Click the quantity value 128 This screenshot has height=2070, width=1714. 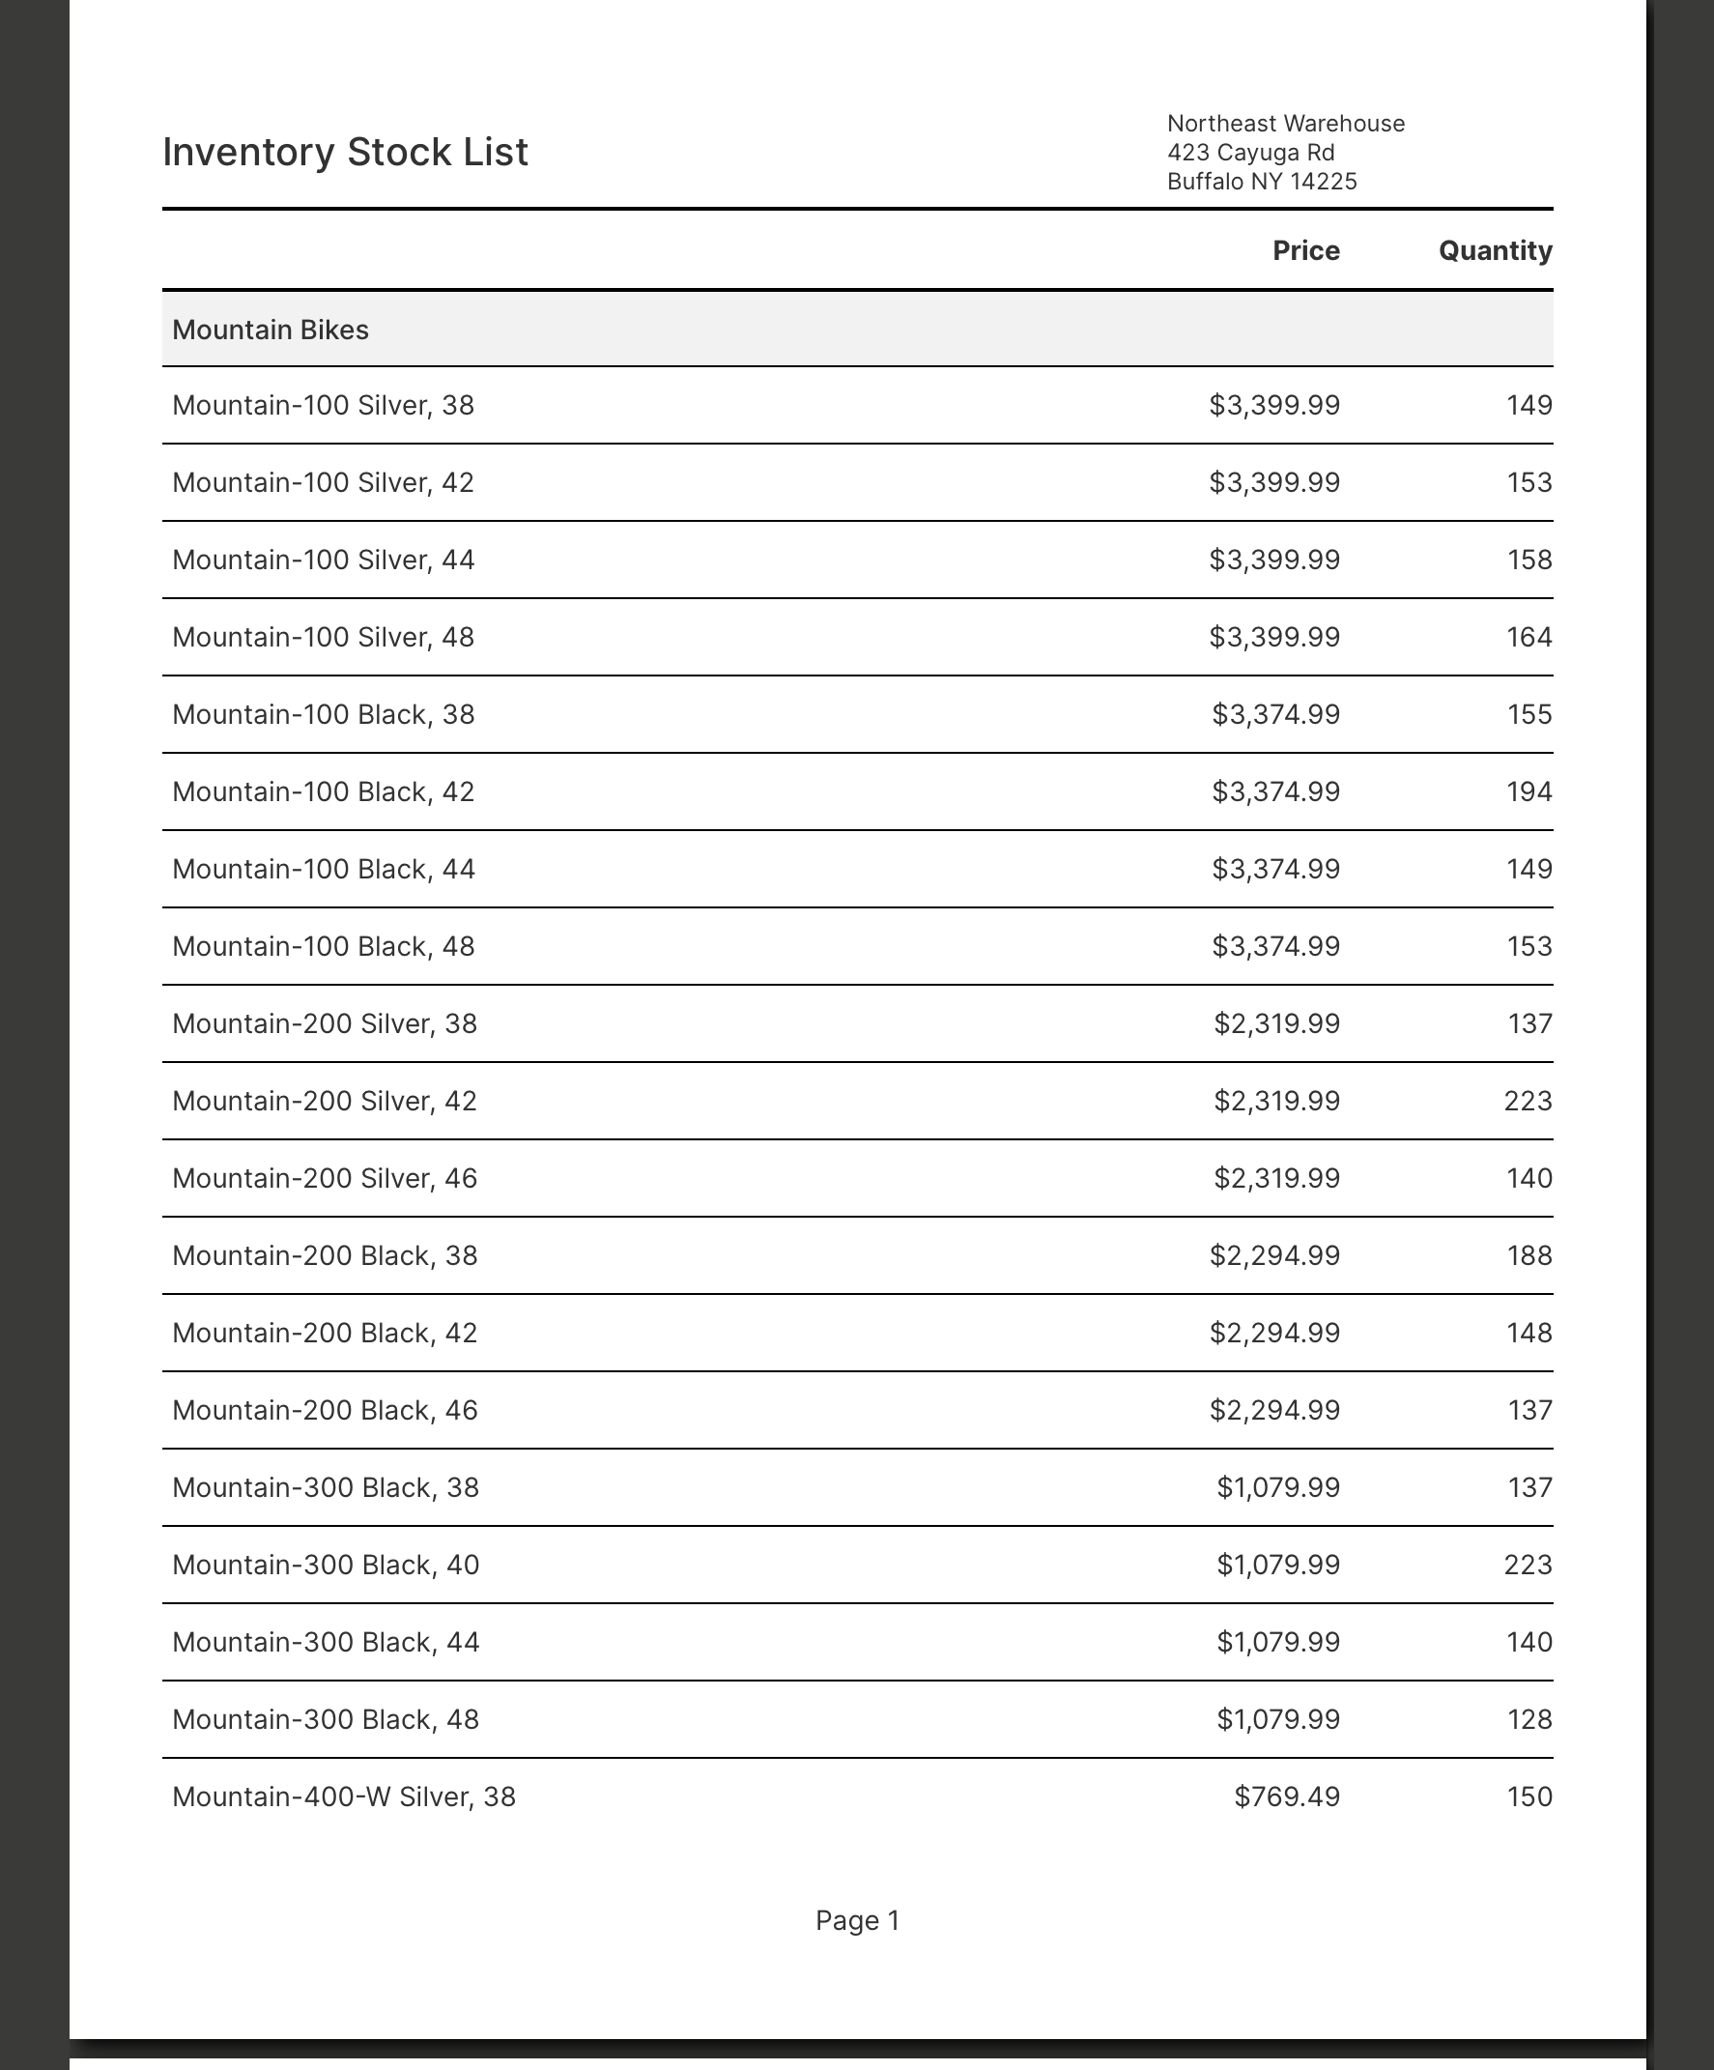(x=1528, y=1719)
